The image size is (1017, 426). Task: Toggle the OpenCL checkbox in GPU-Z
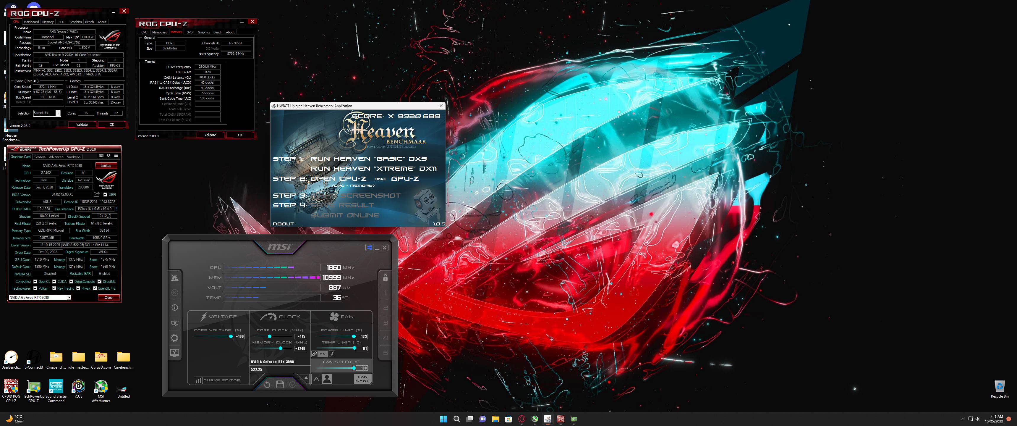pyautogui.click(x=35, y=281)
